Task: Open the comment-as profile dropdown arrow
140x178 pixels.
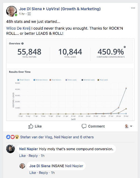Action: 131,126
